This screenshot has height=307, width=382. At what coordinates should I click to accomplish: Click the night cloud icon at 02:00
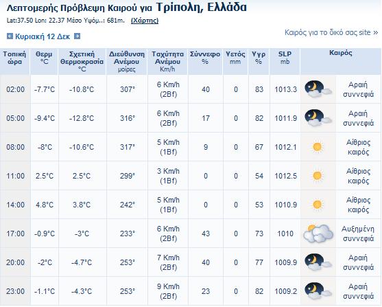tap(318, 89)
